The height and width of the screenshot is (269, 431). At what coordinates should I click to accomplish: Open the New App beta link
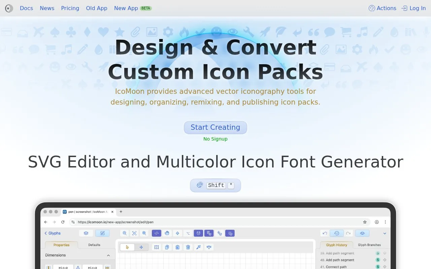(133, 8)
